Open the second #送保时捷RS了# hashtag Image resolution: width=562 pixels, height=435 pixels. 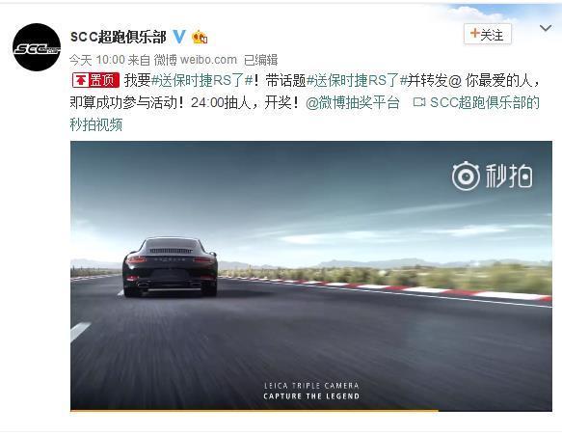click(357, 81)
